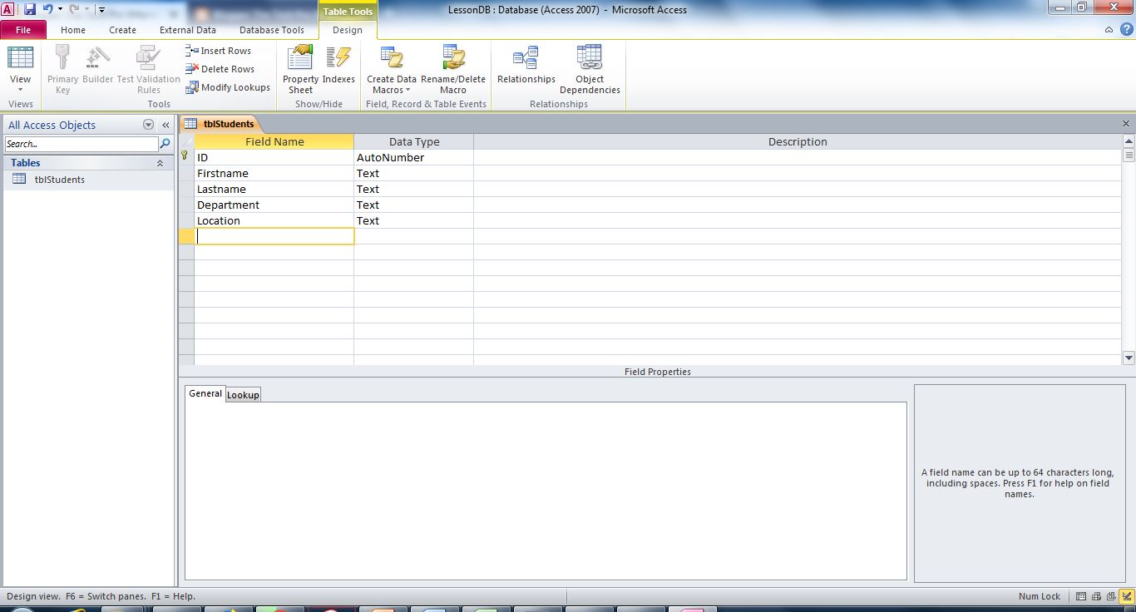Select the Department field cell
The height and width of the screenshot is (612, 1136).
274,205
